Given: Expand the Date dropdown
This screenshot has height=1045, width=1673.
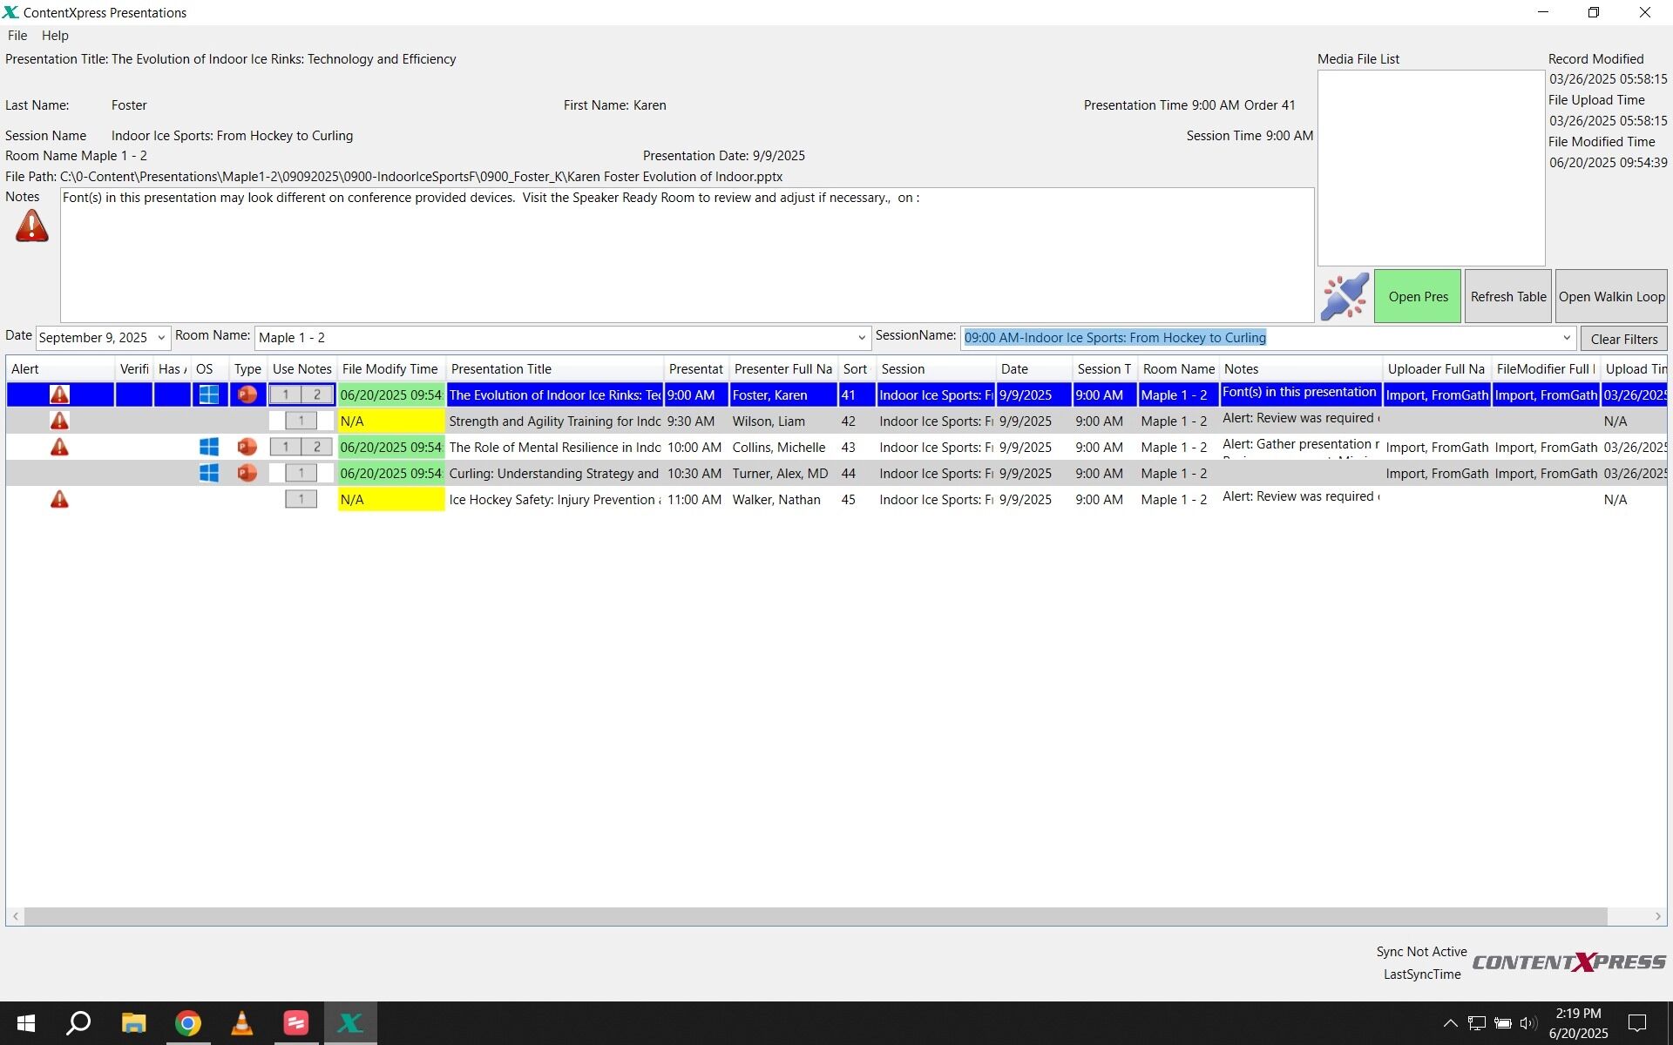Looking at the screenshot, I should tap(161, 338).
